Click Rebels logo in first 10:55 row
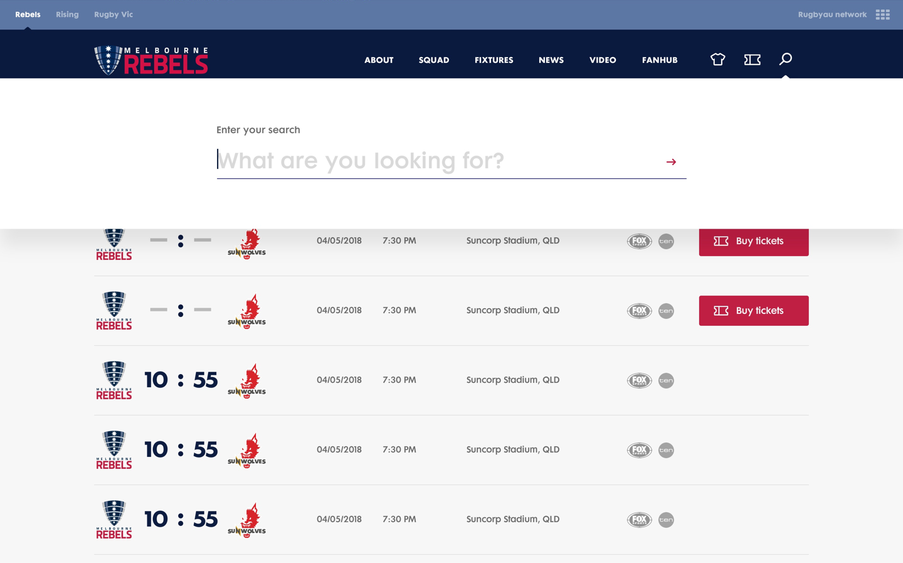 [114, 380]
